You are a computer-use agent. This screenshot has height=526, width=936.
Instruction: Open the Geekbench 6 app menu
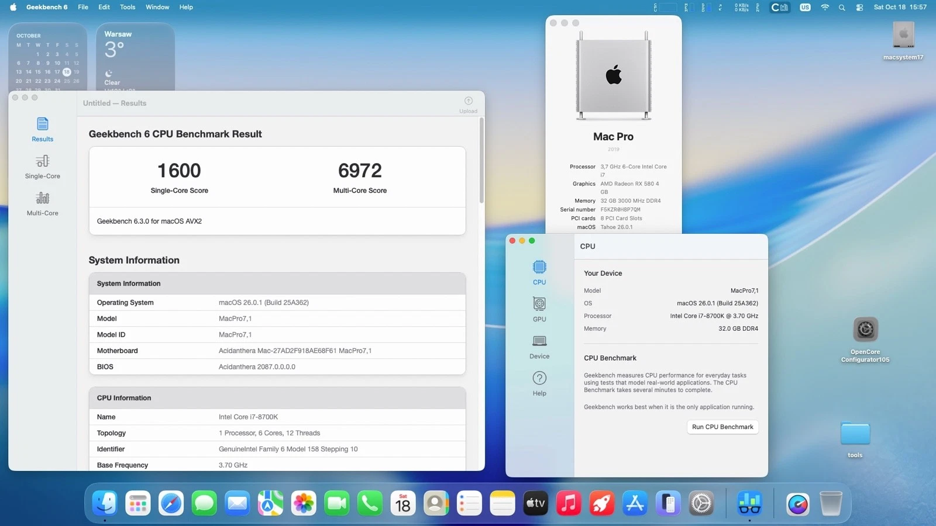tap(47, 7)
